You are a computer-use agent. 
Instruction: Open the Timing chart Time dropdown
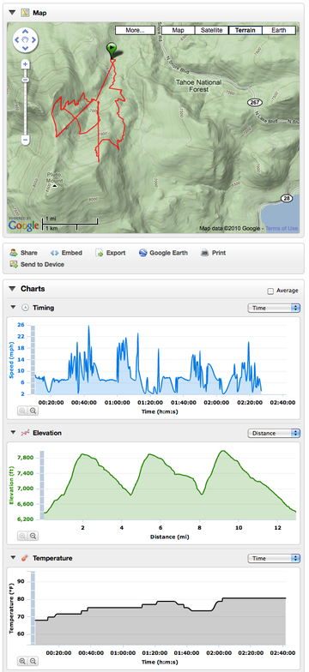coord(274,308)
